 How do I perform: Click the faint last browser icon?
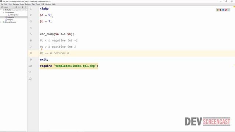click(x=228, y=10)
